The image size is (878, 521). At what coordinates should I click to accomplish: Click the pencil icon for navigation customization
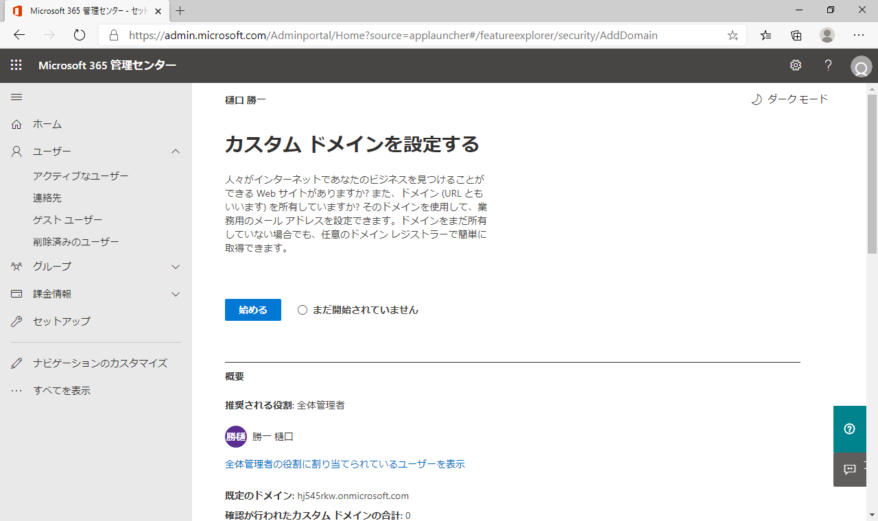pyautogui.click(x=17, y=363)
